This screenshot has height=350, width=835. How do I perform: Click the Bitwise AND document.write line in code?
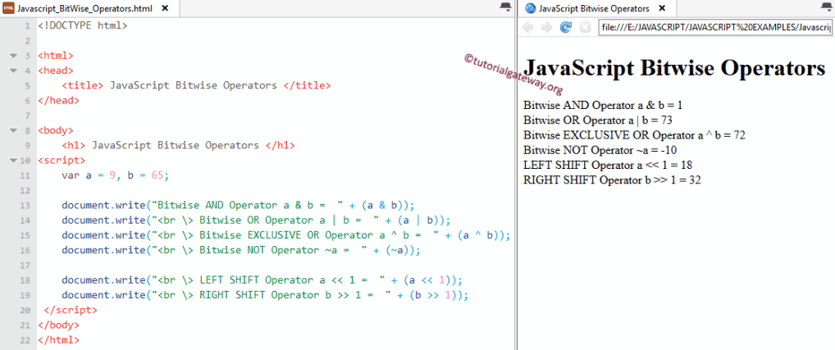click(238, 205)
